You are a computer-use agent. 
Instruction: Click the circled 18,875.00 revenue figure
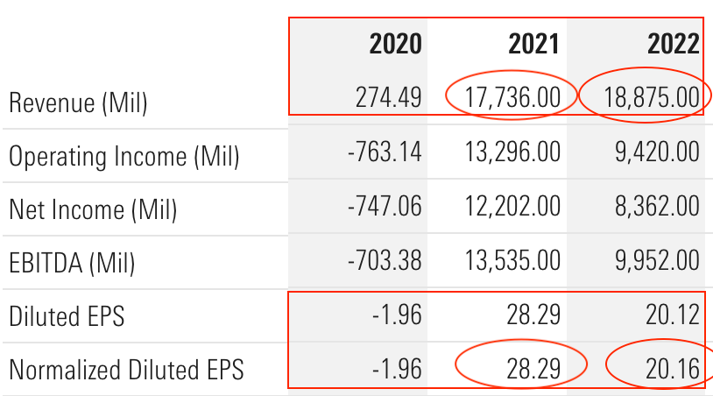point(651,97)
